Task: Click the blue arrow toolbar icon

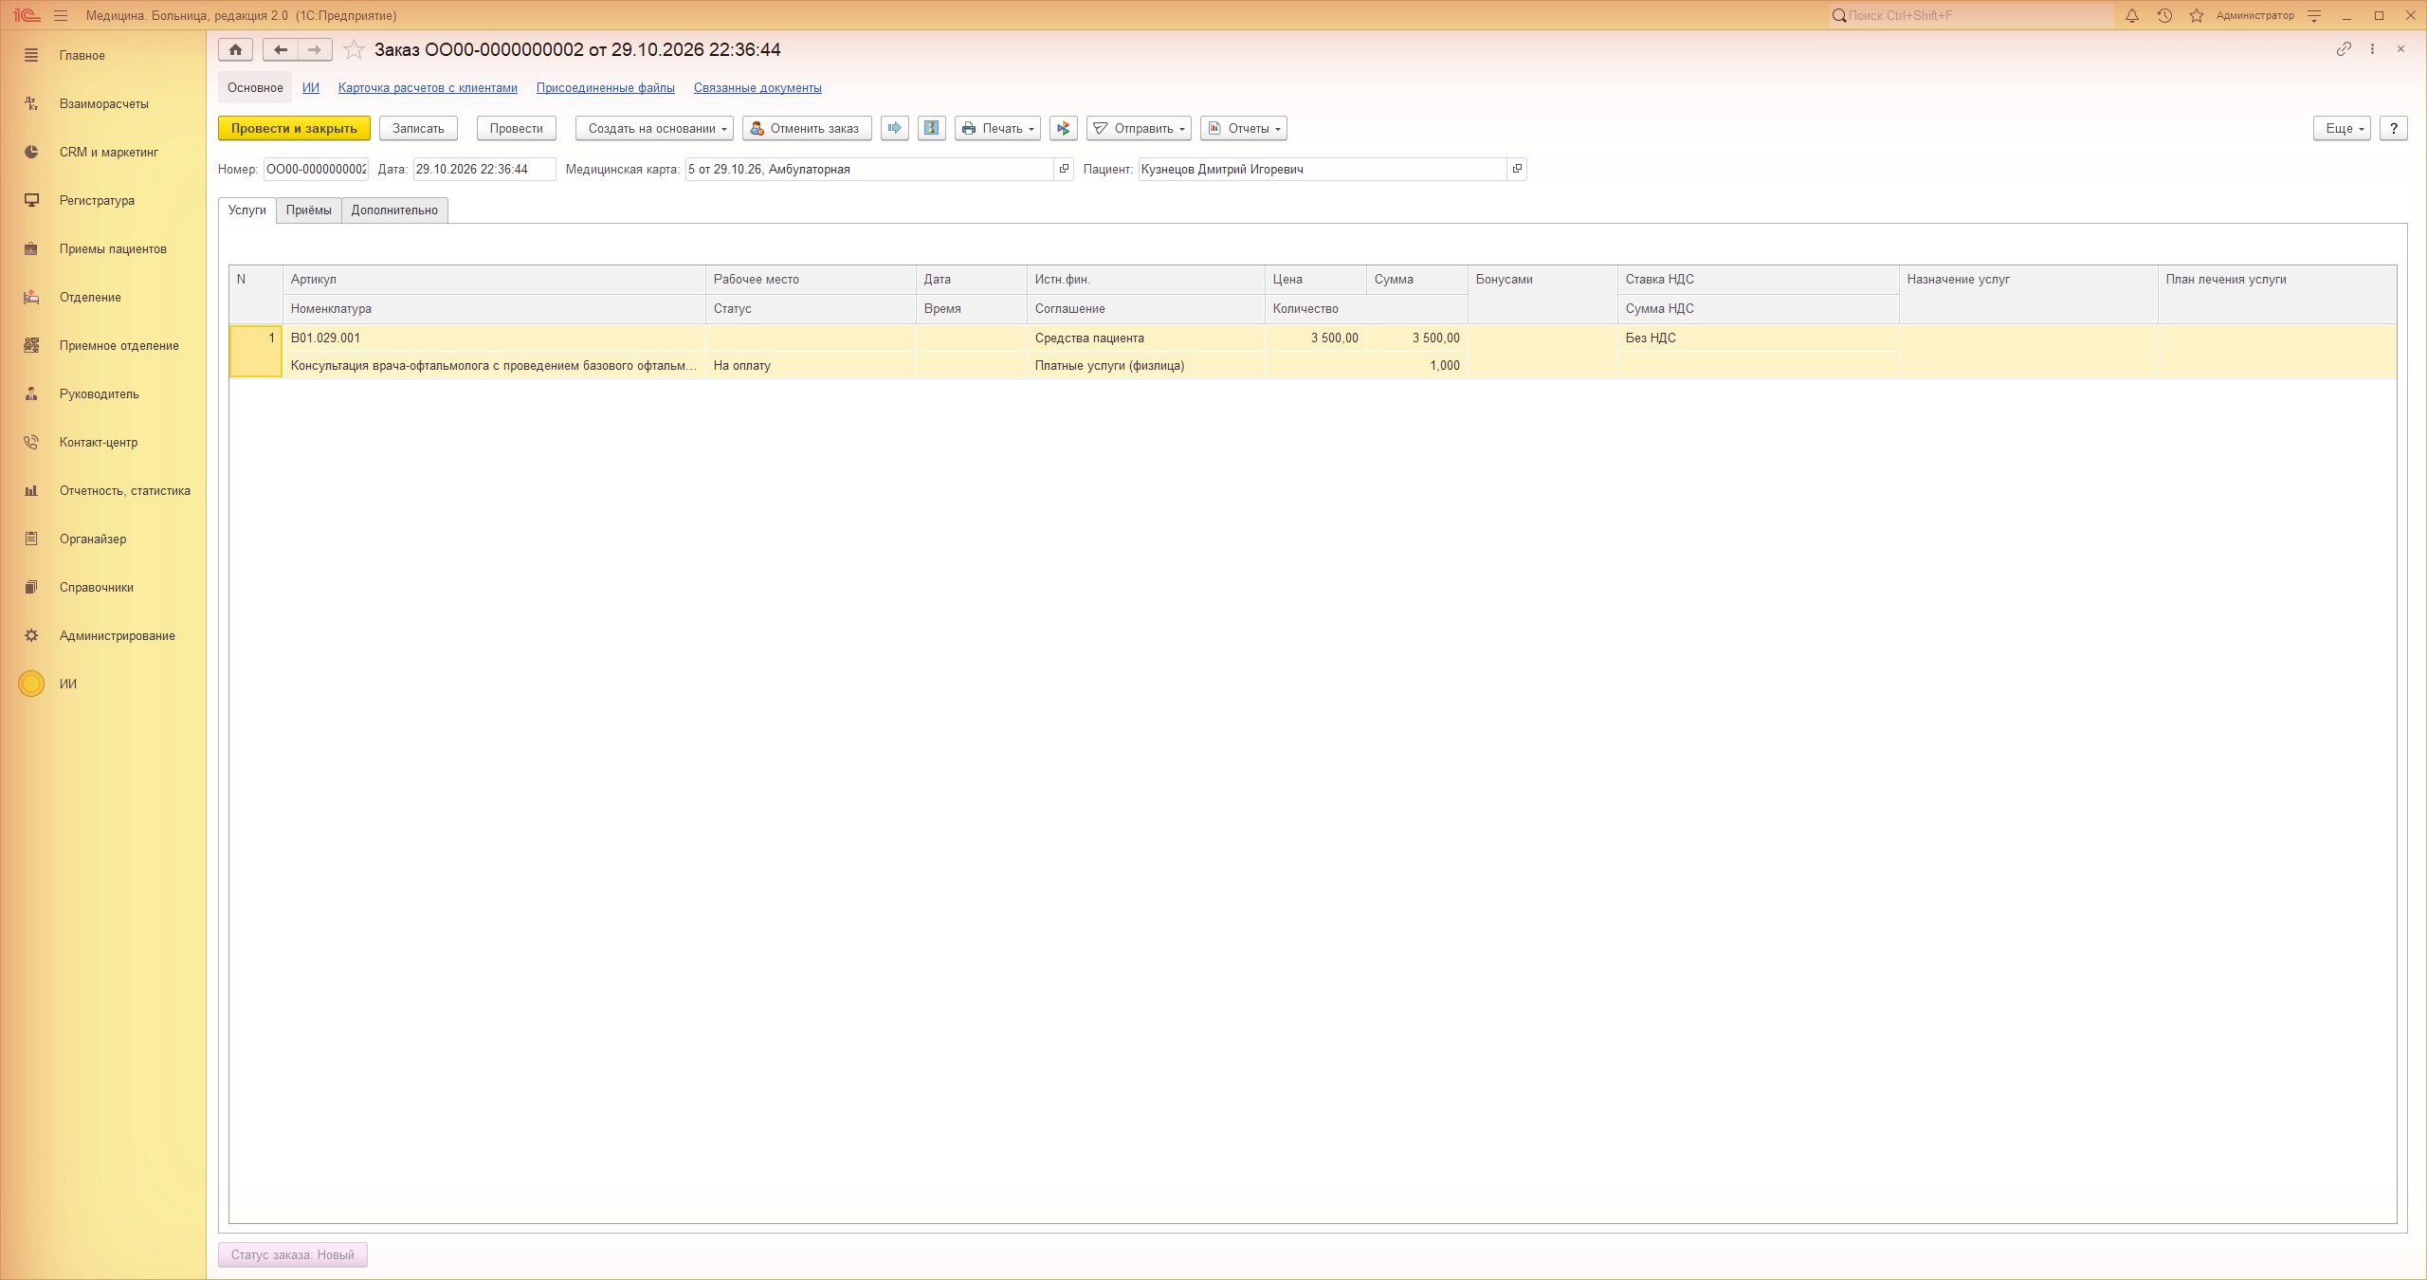Action: (x=894, y=128)
